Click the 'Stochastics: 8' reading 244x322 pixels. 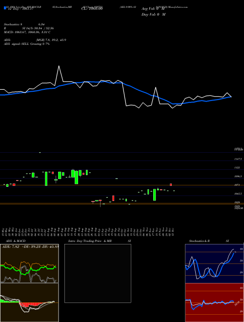14,24
